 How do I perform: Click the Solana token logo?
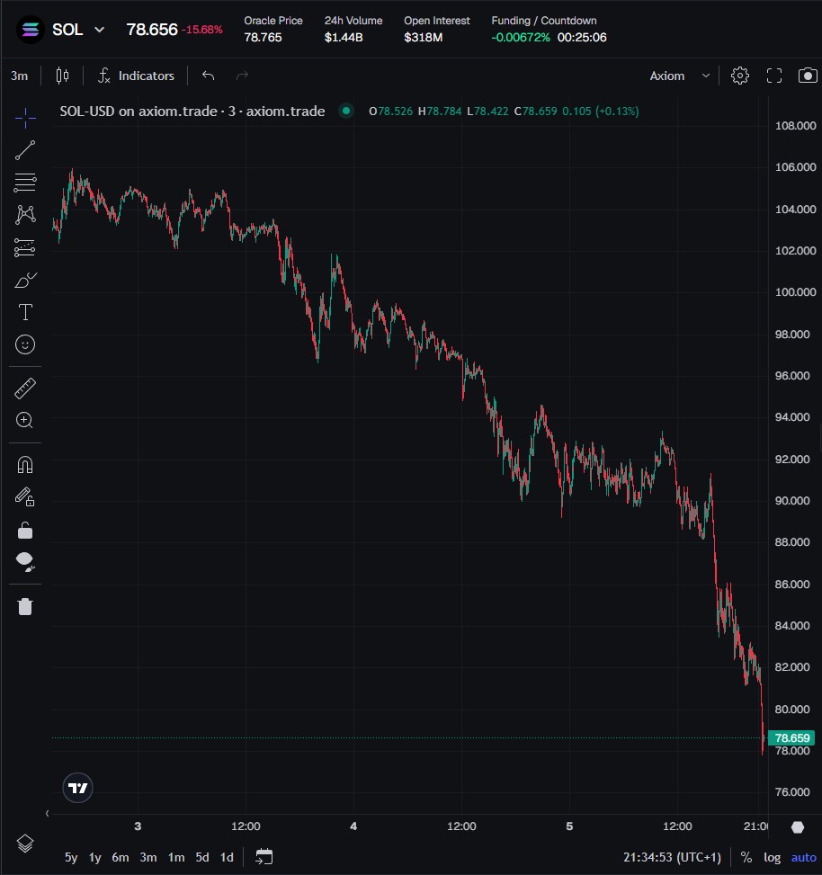[31, 30]
